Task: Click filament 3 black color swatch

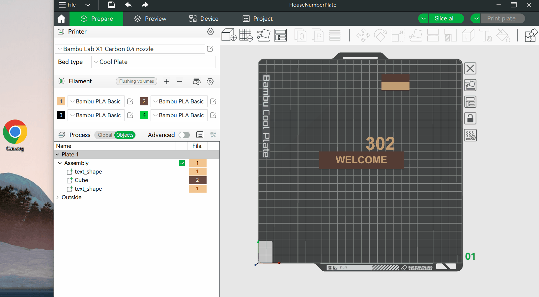Action: click(61, 115)
